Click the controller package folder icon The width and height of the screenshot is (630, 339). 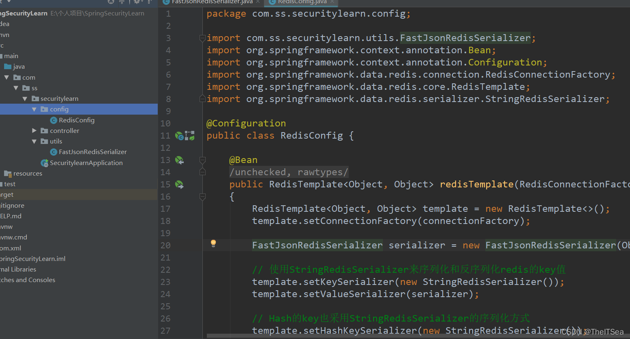[x=44, y=131]
